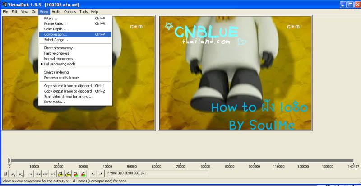
Task: Open the Audio menu
Action: click(56, 12)
